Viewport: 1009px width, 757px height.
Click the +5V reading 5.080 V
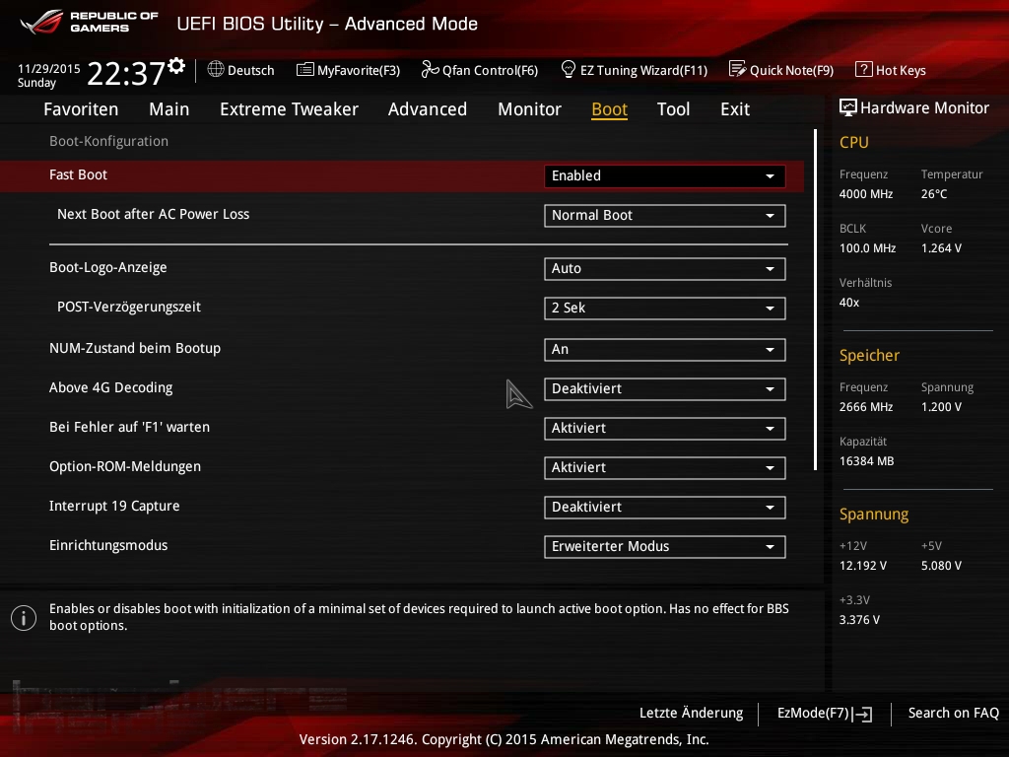[941, 565]
